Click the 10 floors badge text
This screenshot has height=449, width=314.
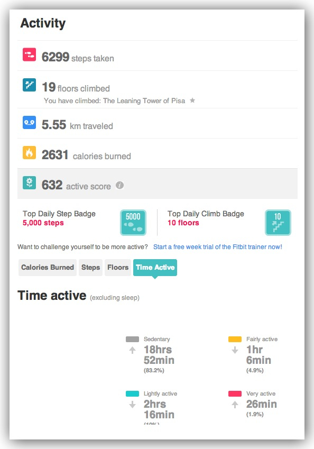tap(183, 223)
